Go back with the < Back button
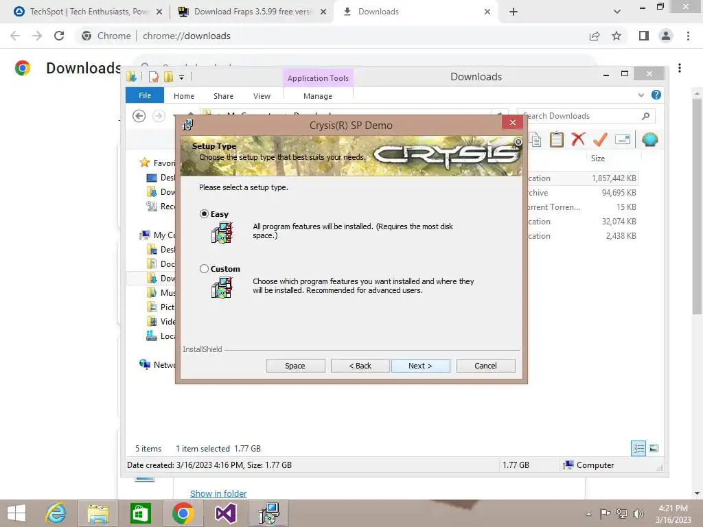The height and width of the screenshot is (527, 703). click(x=360, y=366)
